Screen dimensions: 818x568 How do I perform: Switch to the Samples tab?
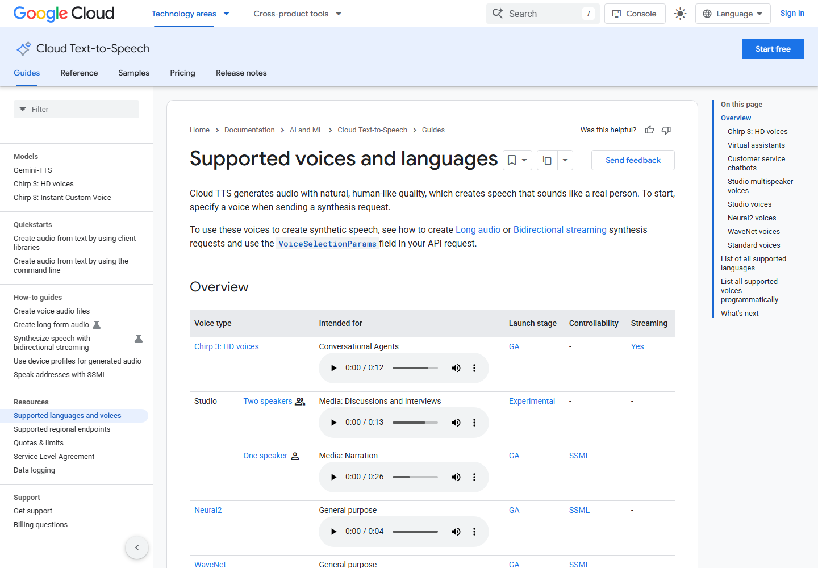pyautogui.click(x=133, y=73)
